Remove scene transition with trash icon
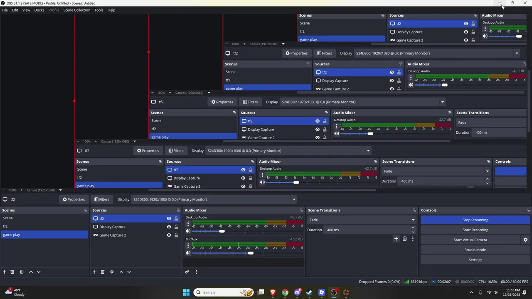The height and width of the screenshot is (299, 532). point(404,239)
